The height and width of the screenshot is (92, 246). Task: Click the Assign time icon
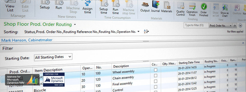[x=88, y=7]
